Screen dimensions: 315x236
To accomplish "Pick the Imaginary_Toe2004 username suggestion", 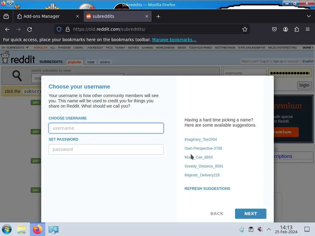I will tap(201, 140).
